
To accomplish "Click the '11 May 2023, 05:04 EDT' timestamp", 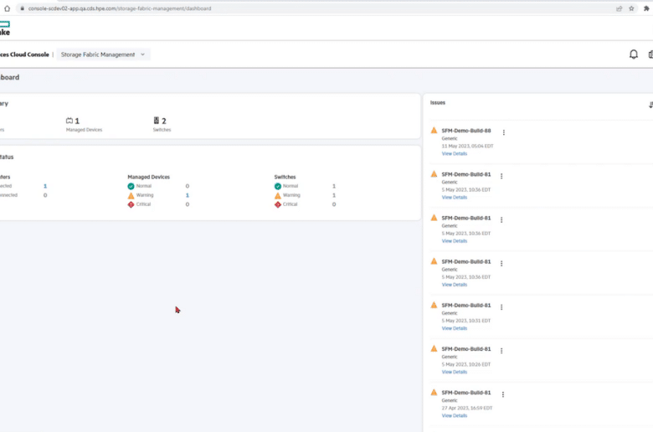I will tap(467, 147).
